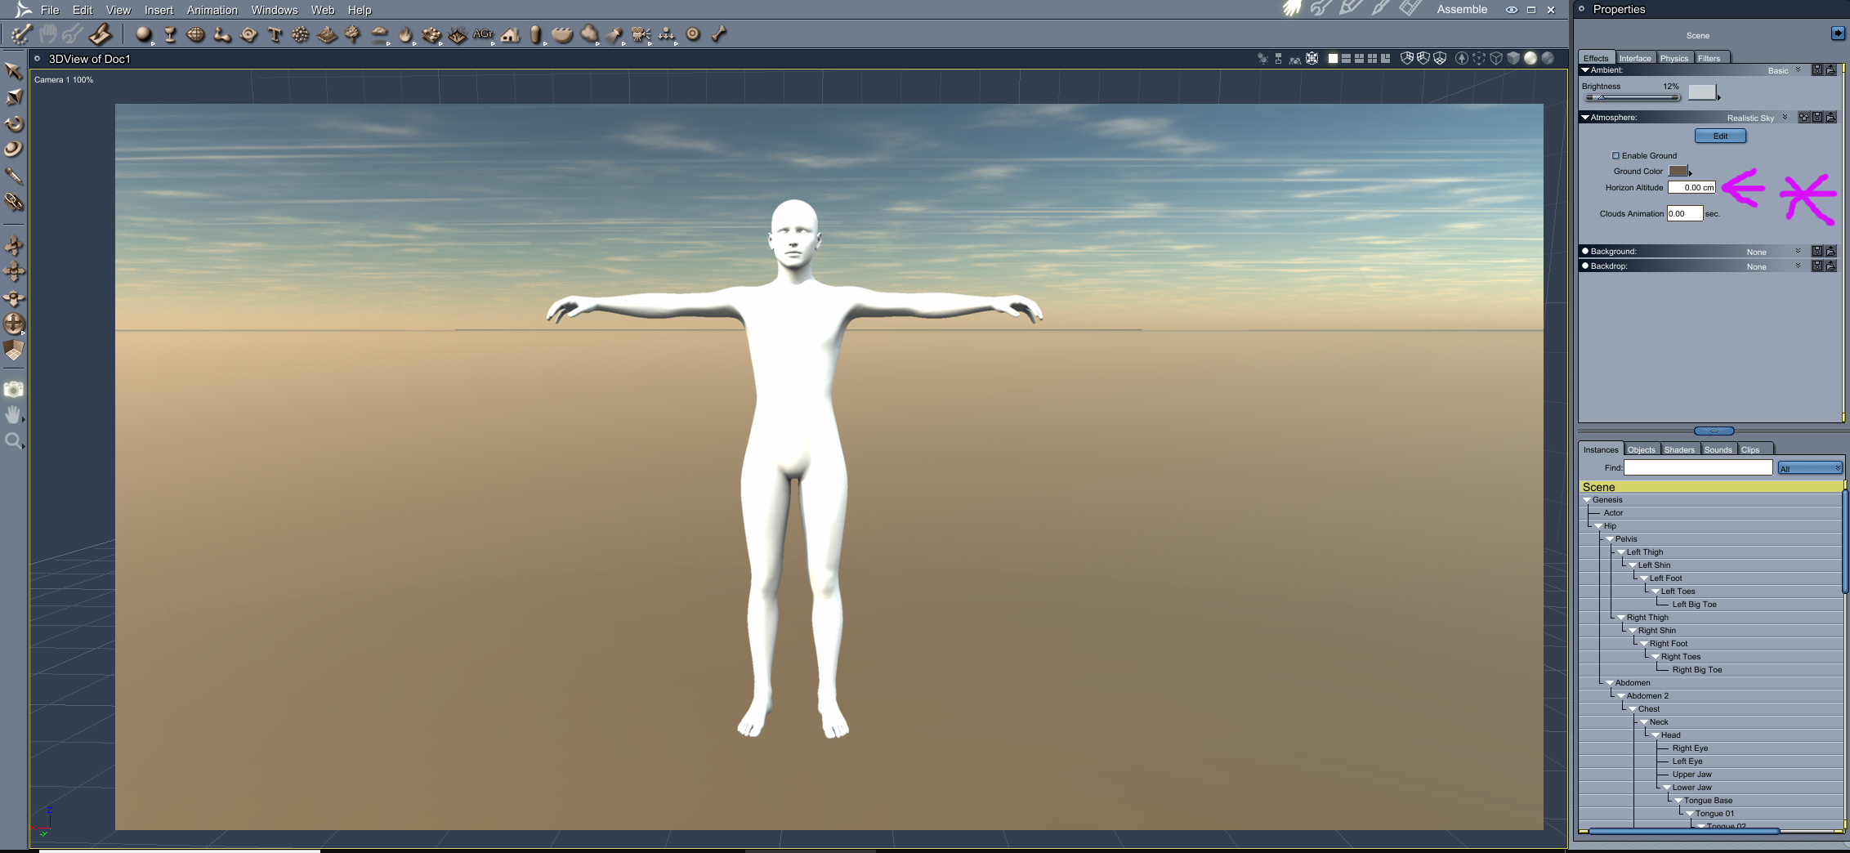Select the hand pan tool
This screenshot has width=1850, height=853.
[14, 415]
